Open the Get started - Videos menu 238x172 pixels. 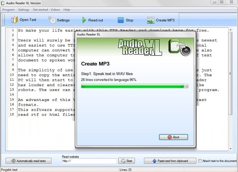[46, 10]
